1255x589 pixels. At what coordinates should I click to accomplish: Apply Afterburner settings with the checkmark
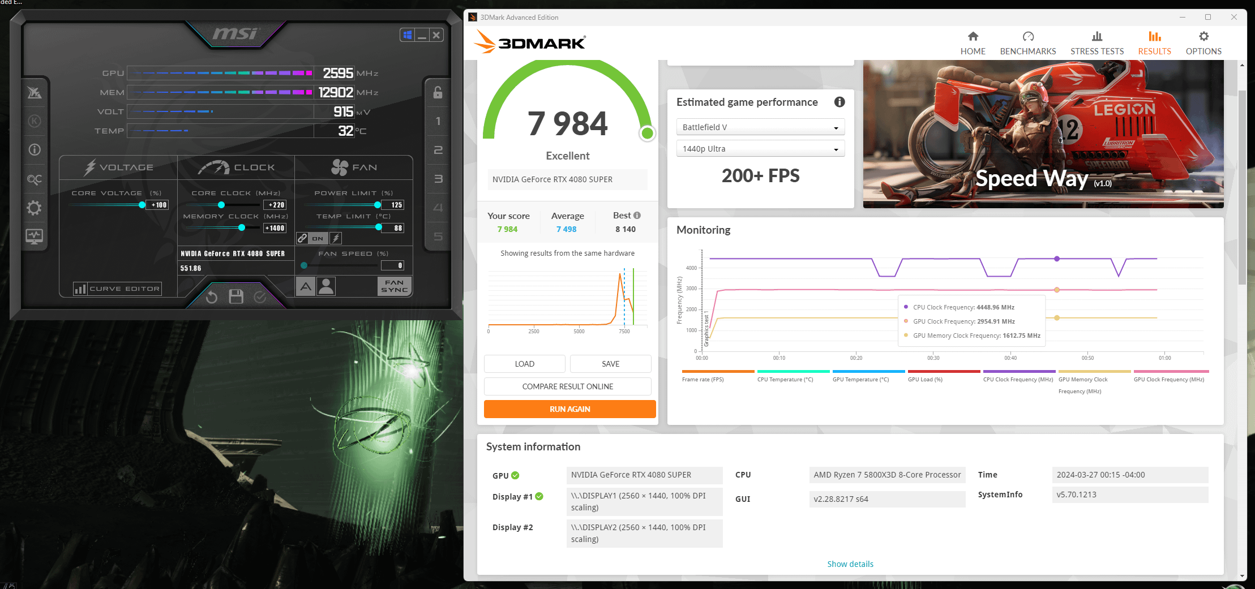[260, 296]
